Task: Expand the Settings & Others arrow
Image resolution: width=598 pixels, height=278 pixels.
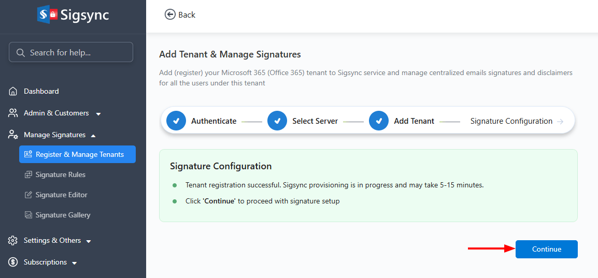Action: point(89,241)
